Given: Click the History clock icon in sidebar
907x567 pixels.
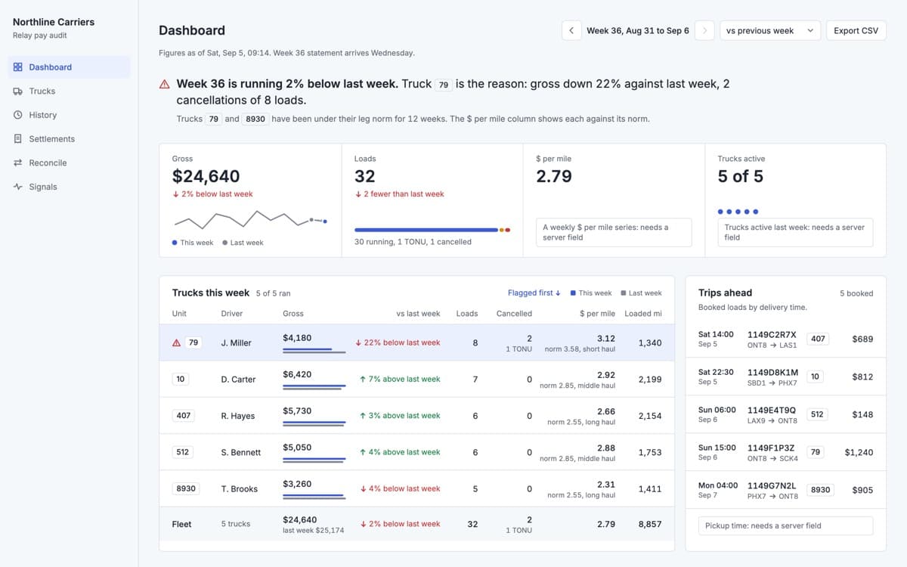Looking at the screenshot, I should point(18,115).
